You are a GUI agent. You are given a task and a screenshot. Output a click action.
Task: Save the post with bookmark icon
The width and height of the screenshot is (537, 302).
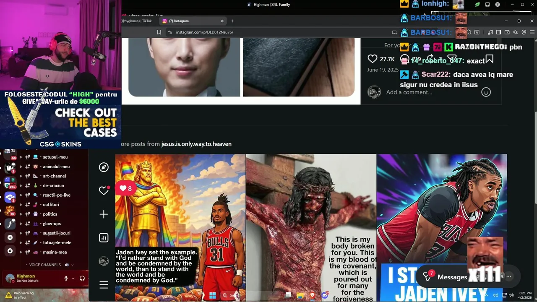pos(489,59)
